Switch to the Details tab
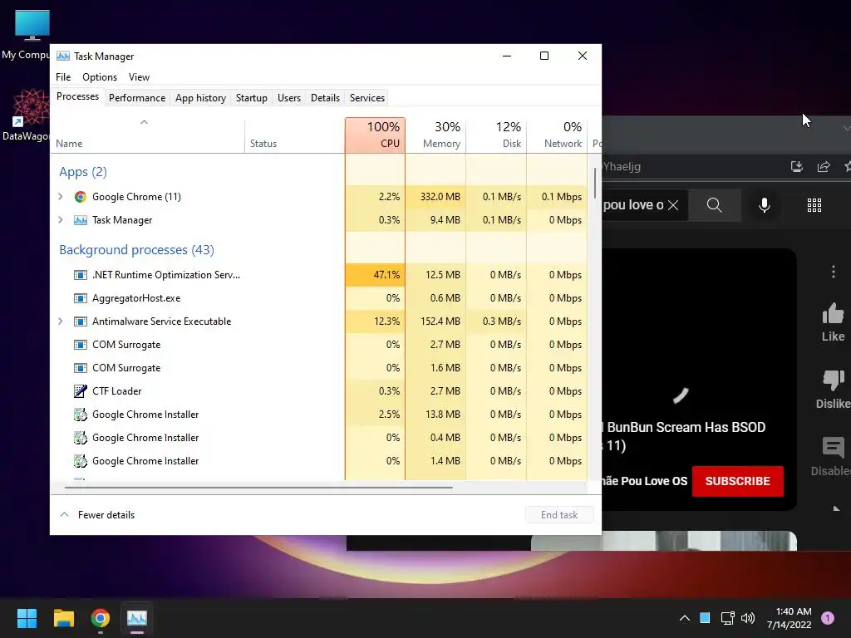The image size is (851, 638). point(325,98)
